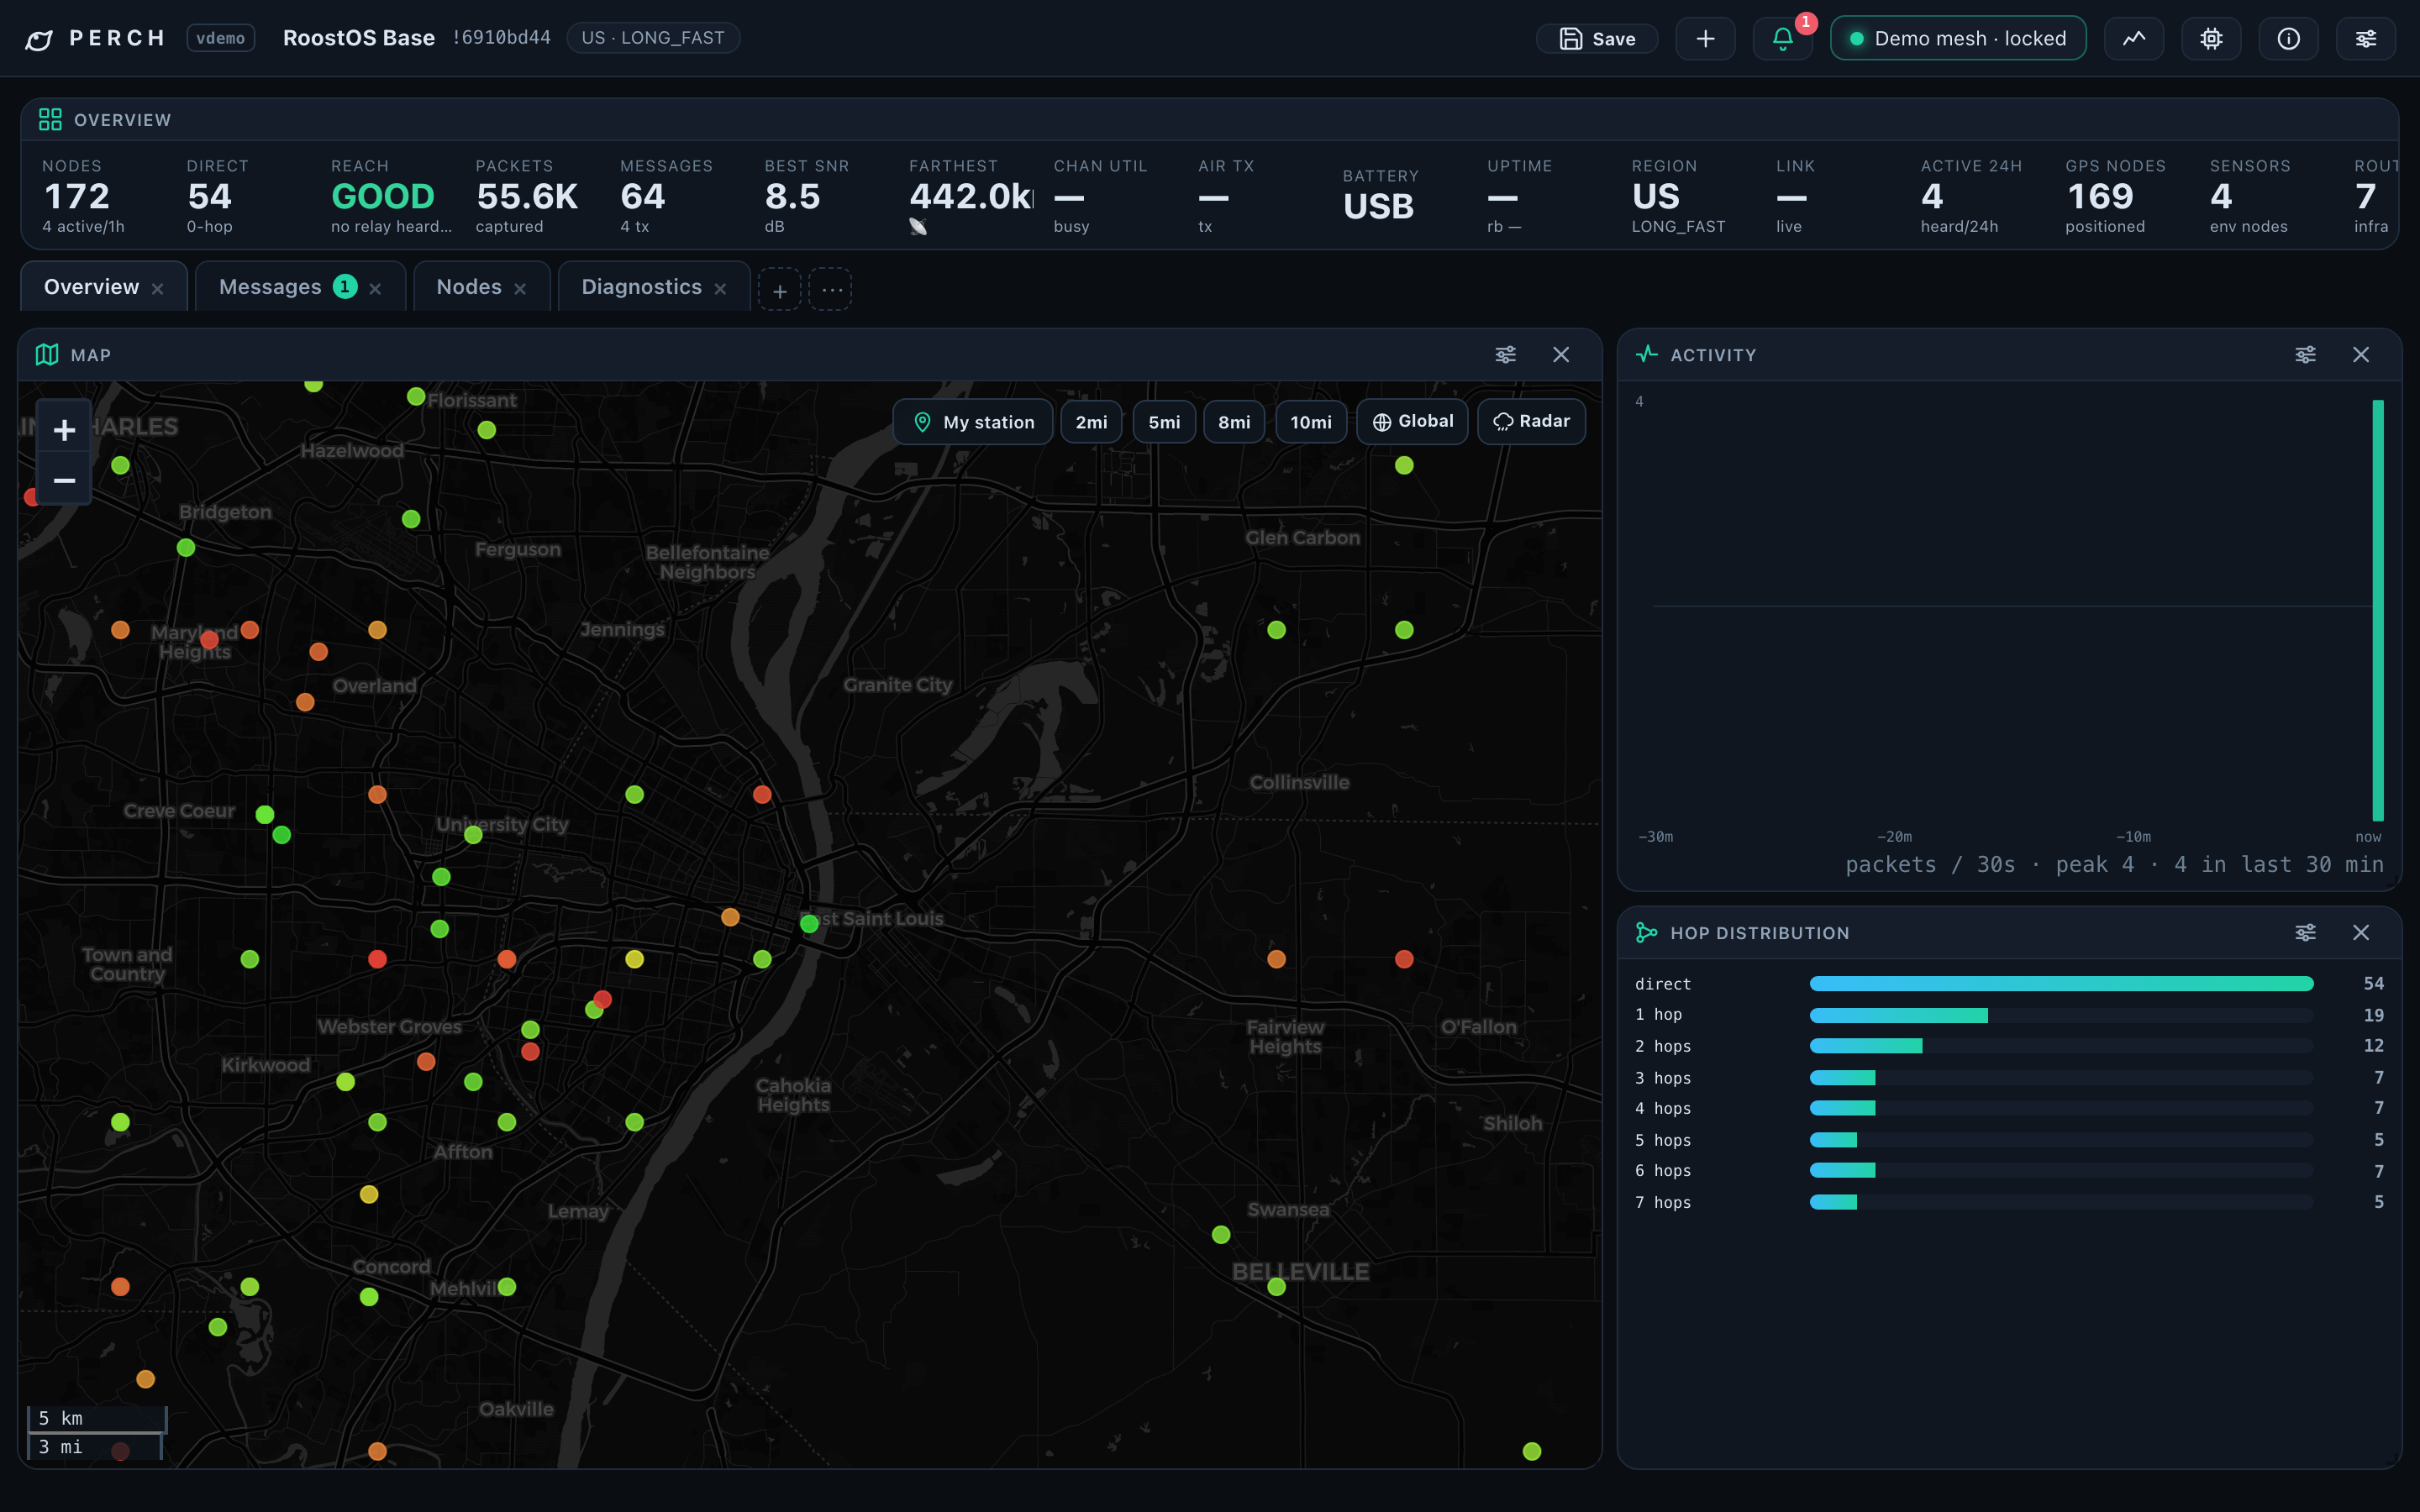Click the node ID !6910bd44
The width and height of the screenshot is (2420, 1512).
[501, 38]
